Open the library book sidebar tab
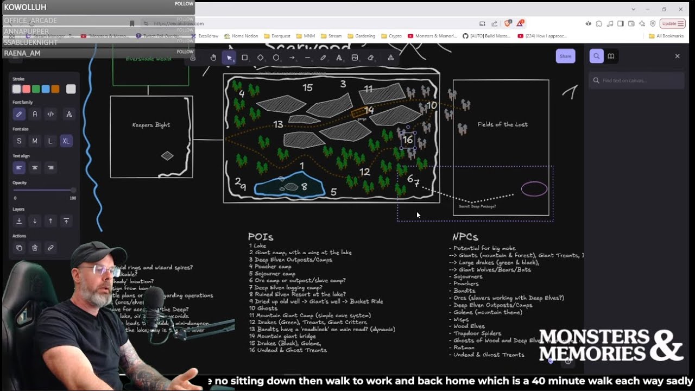 [611, 56]
